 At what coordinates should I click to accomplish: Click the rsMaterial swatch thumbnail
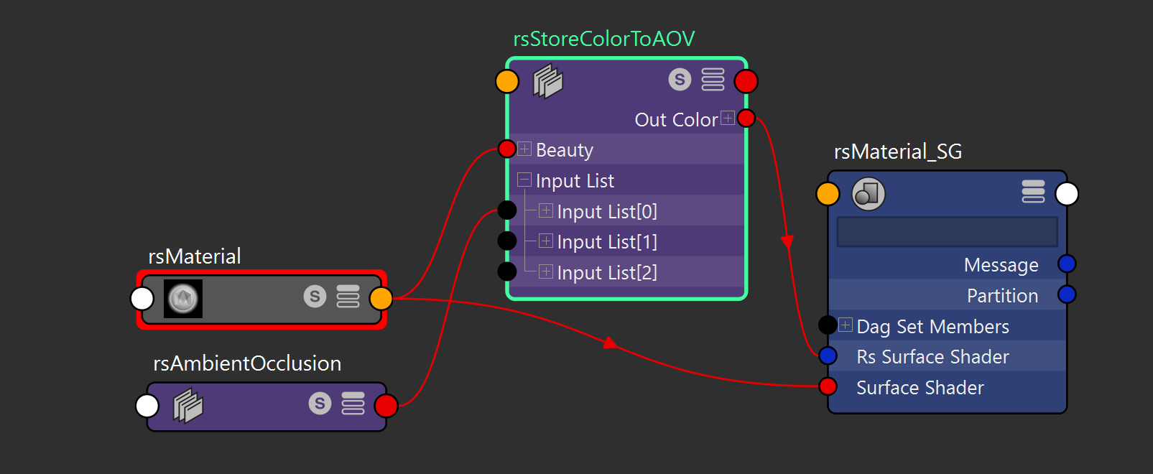(x=183, y=298)
